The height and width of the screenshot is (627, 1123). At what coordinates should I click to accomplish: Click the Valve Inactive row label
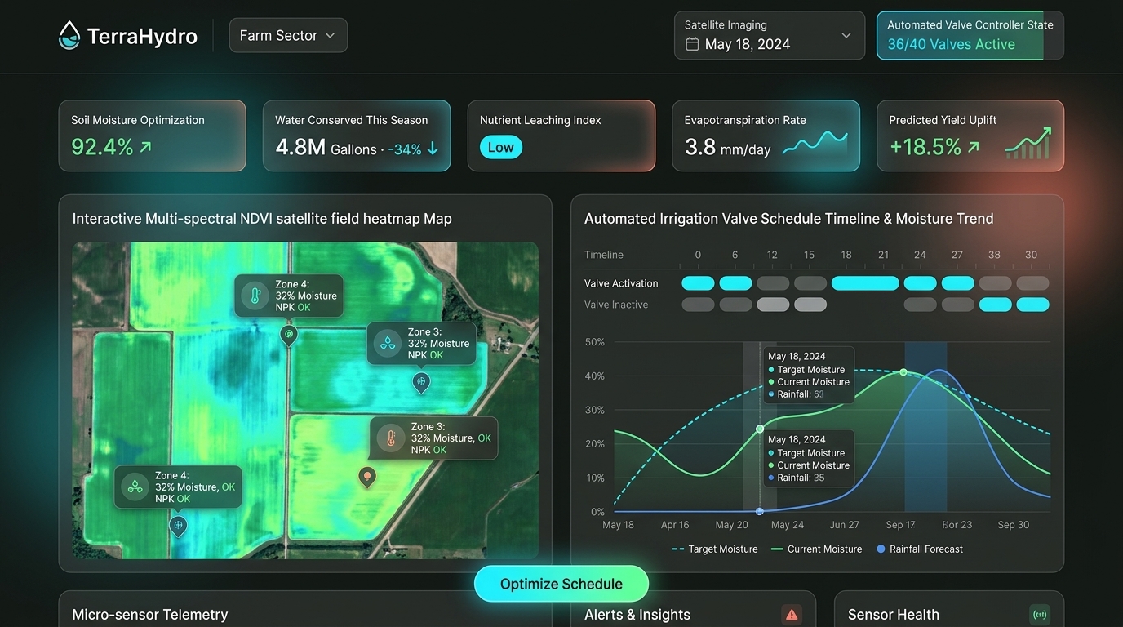(x=616, y=305)
